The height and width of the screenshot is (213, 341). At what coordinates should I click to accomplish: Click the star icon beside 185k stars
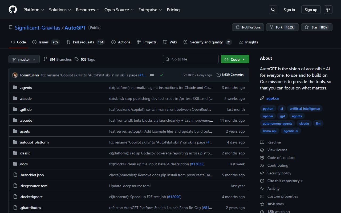point(262,204)
